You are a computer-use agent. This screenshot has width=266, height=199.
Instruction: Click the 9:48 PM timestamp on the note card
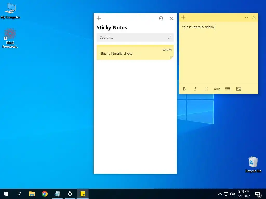(x=167, y=49)
